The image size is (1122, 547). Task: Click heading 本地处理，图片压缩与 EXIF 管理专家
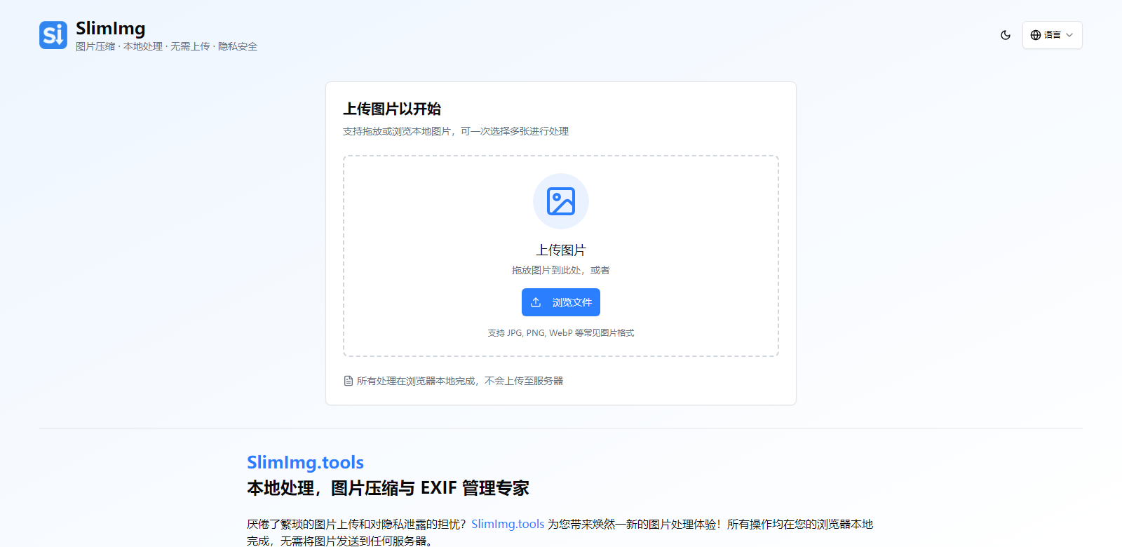(x=388, y=488)
